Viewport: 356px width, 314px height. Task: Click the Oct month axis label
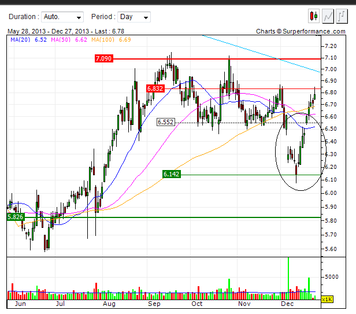click(197, 304)
